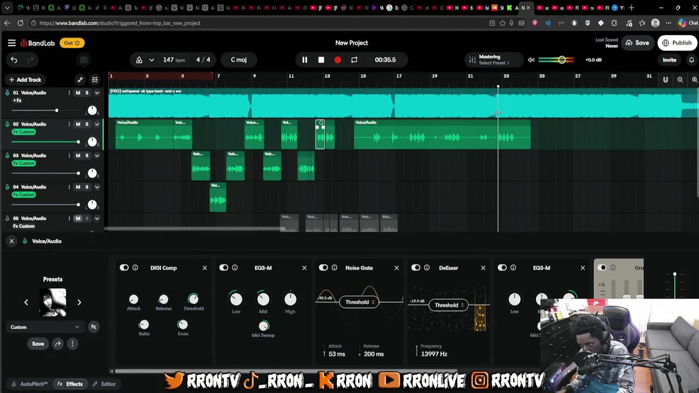Viewport: 699px width, 393px height.
Task: Toggle the metronome icon
Action: tap(139, 60)
